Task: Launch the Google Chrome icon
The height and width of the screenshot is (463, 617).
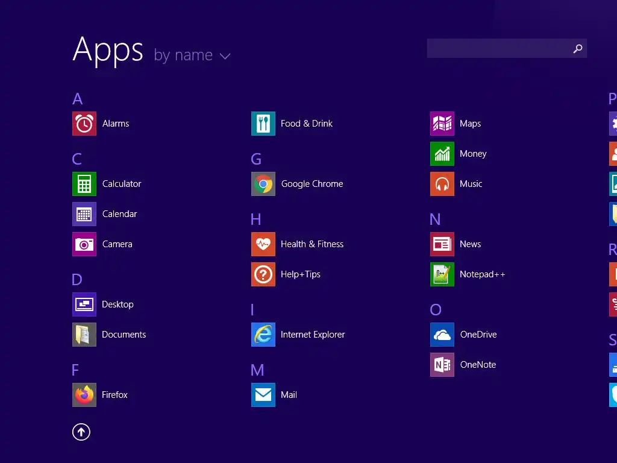Action: 263,184
